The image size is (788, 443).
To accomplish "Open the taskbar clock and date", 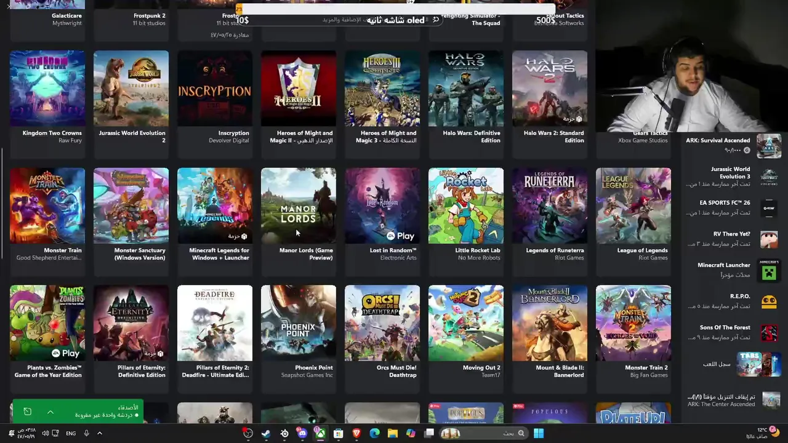I will pos(26,433).
